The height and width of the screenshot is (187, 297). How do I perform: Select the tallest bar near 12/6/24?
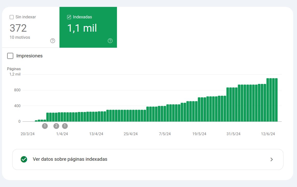[271, 99]
